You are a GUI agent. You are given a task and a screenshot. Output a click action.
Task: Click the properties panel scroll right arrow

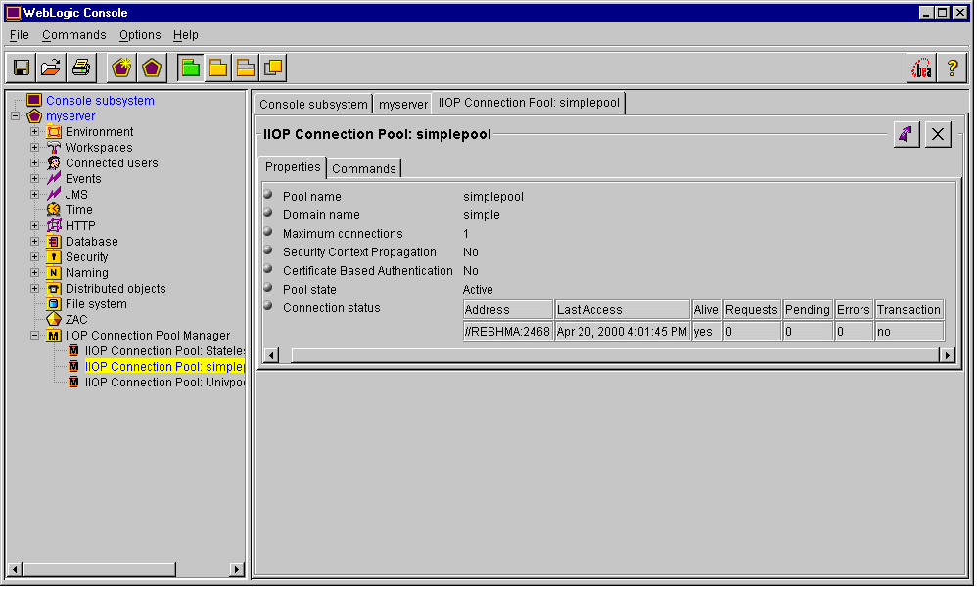(x=947, y=355)
